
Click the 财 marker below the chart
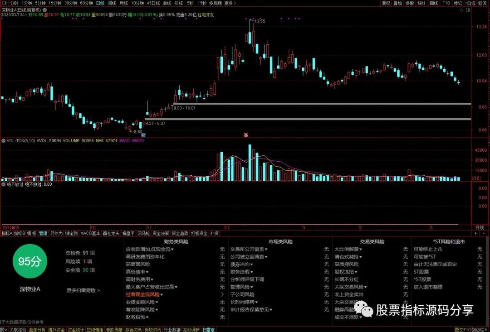(143, 135)
